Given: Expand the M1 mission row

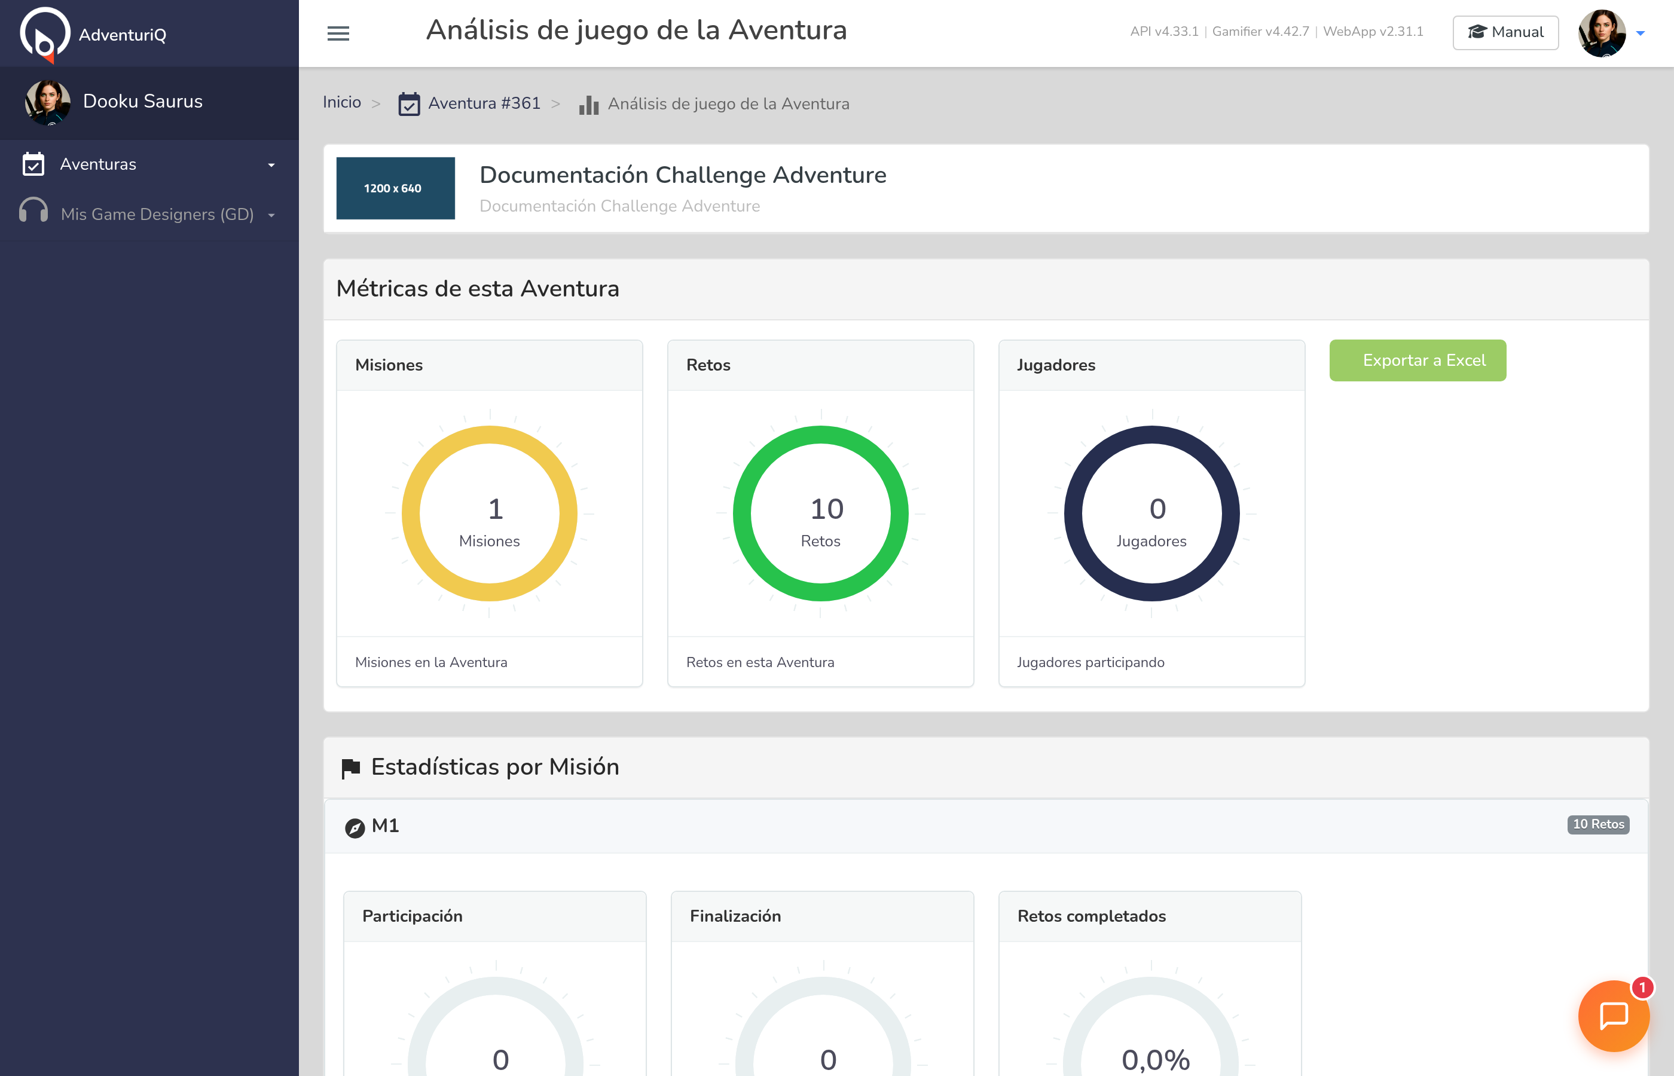Looking at the screenshot, I should point(986,826).
